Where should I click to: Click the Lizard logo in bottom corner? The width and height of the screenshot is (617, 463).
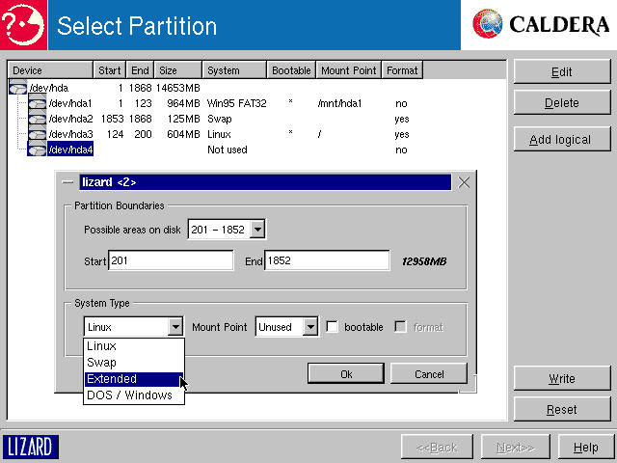coord(30,447)
